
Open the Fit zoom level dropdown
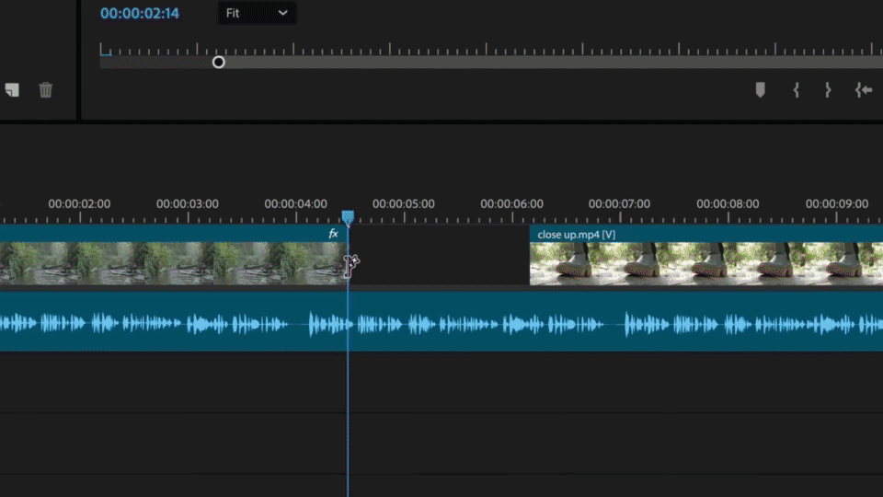coord(257,14)
